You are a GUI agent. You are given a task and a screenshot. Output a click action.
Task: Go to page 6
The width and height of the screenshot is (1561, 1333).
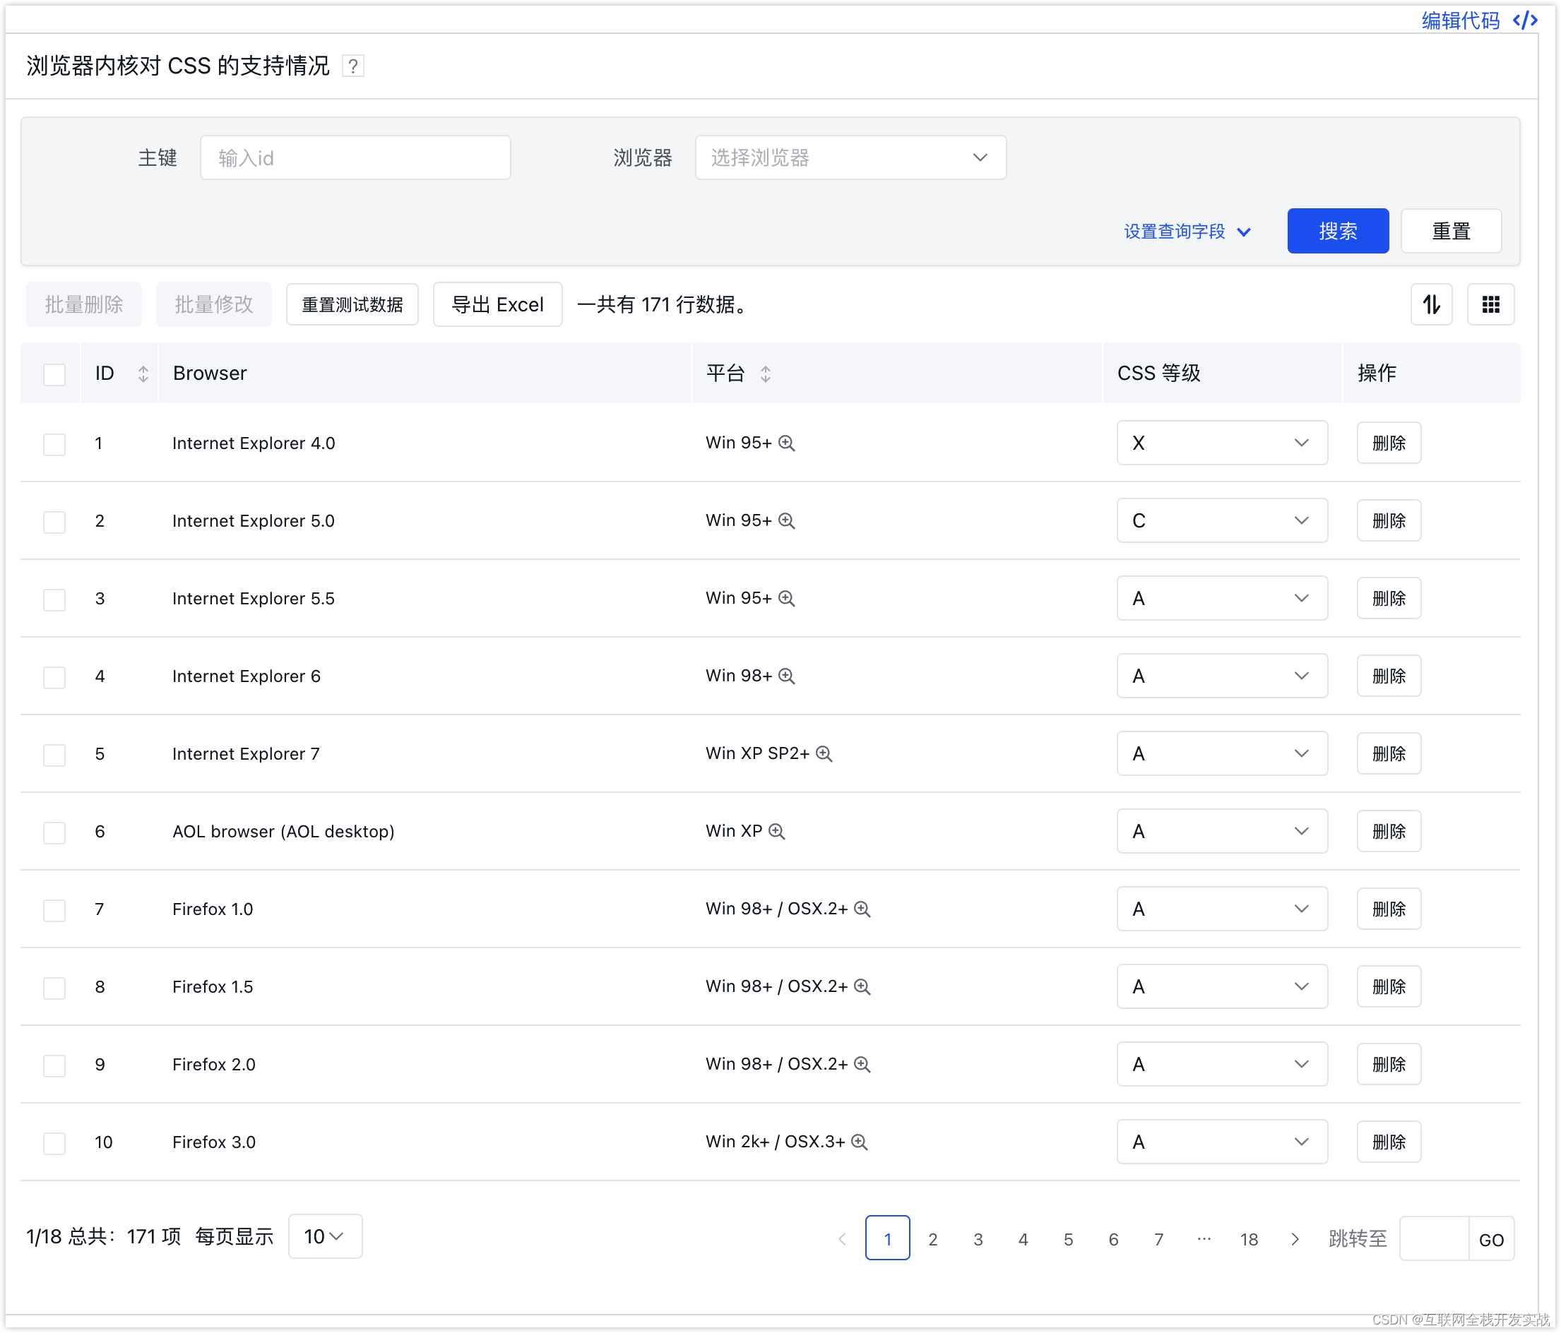tap(1113, 1239)
